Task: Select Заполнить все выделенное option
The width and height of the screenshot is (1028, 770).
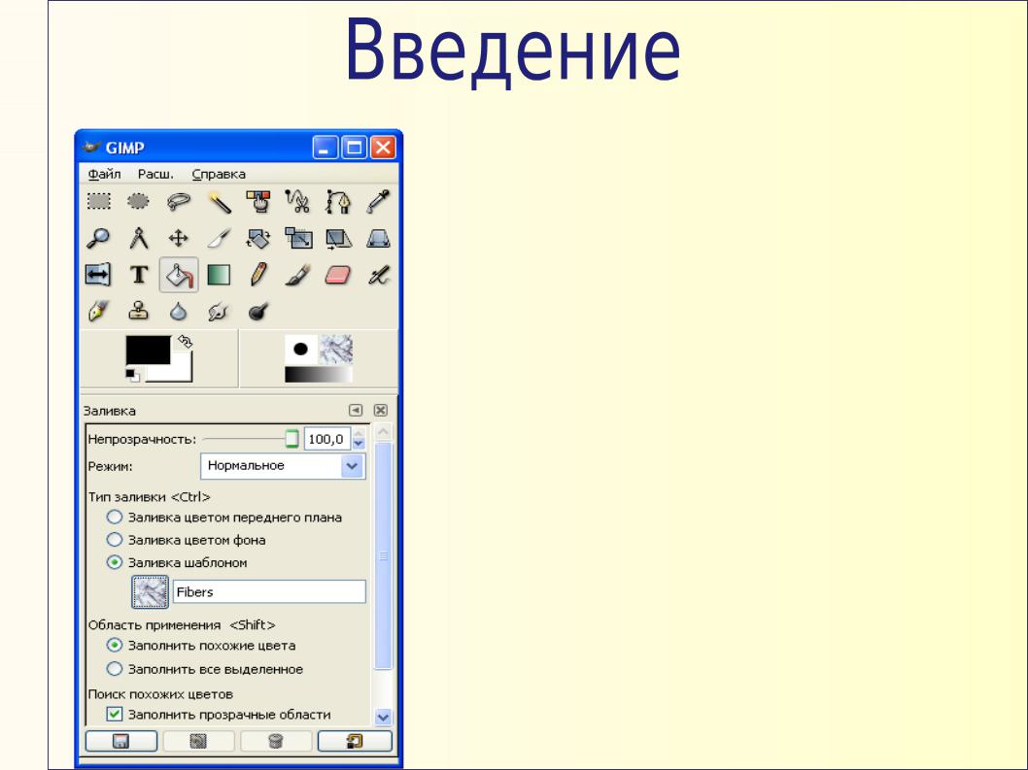Action: pos(205,669)
